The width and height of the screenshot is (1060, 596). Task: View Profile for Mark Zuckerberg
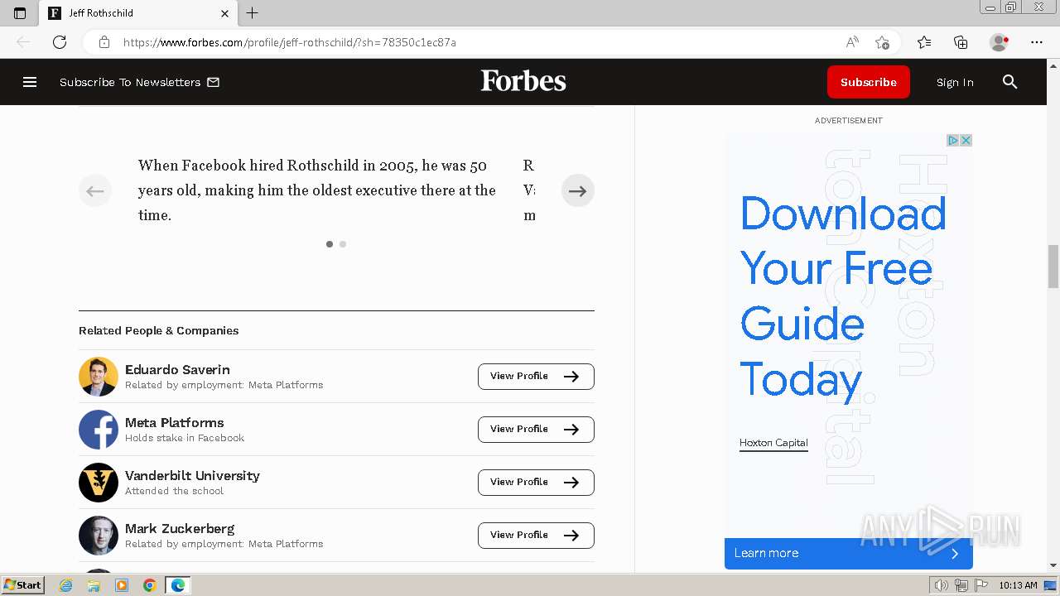pyautogui.click(x=536, y=536)
